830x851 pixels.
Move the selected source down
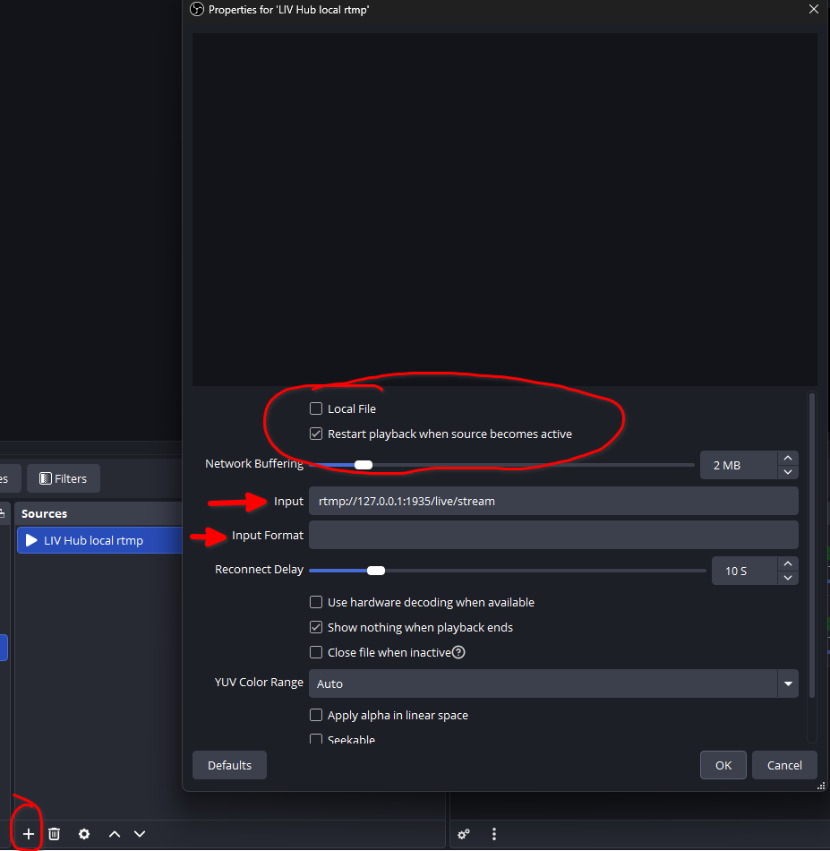click(139, 833)
